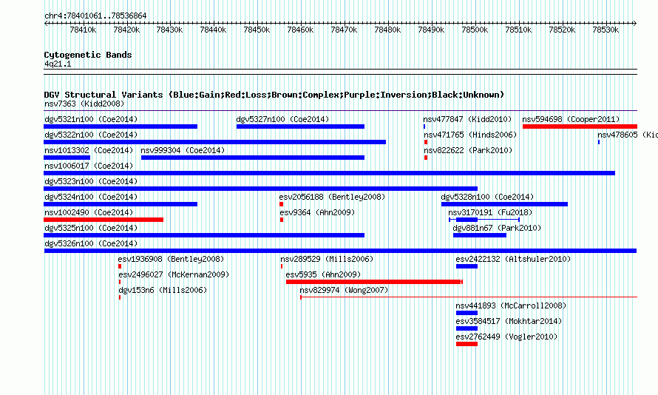Click the 78530k ruler tick label
The height and width of the screenshot is (395, 658).
606,30
